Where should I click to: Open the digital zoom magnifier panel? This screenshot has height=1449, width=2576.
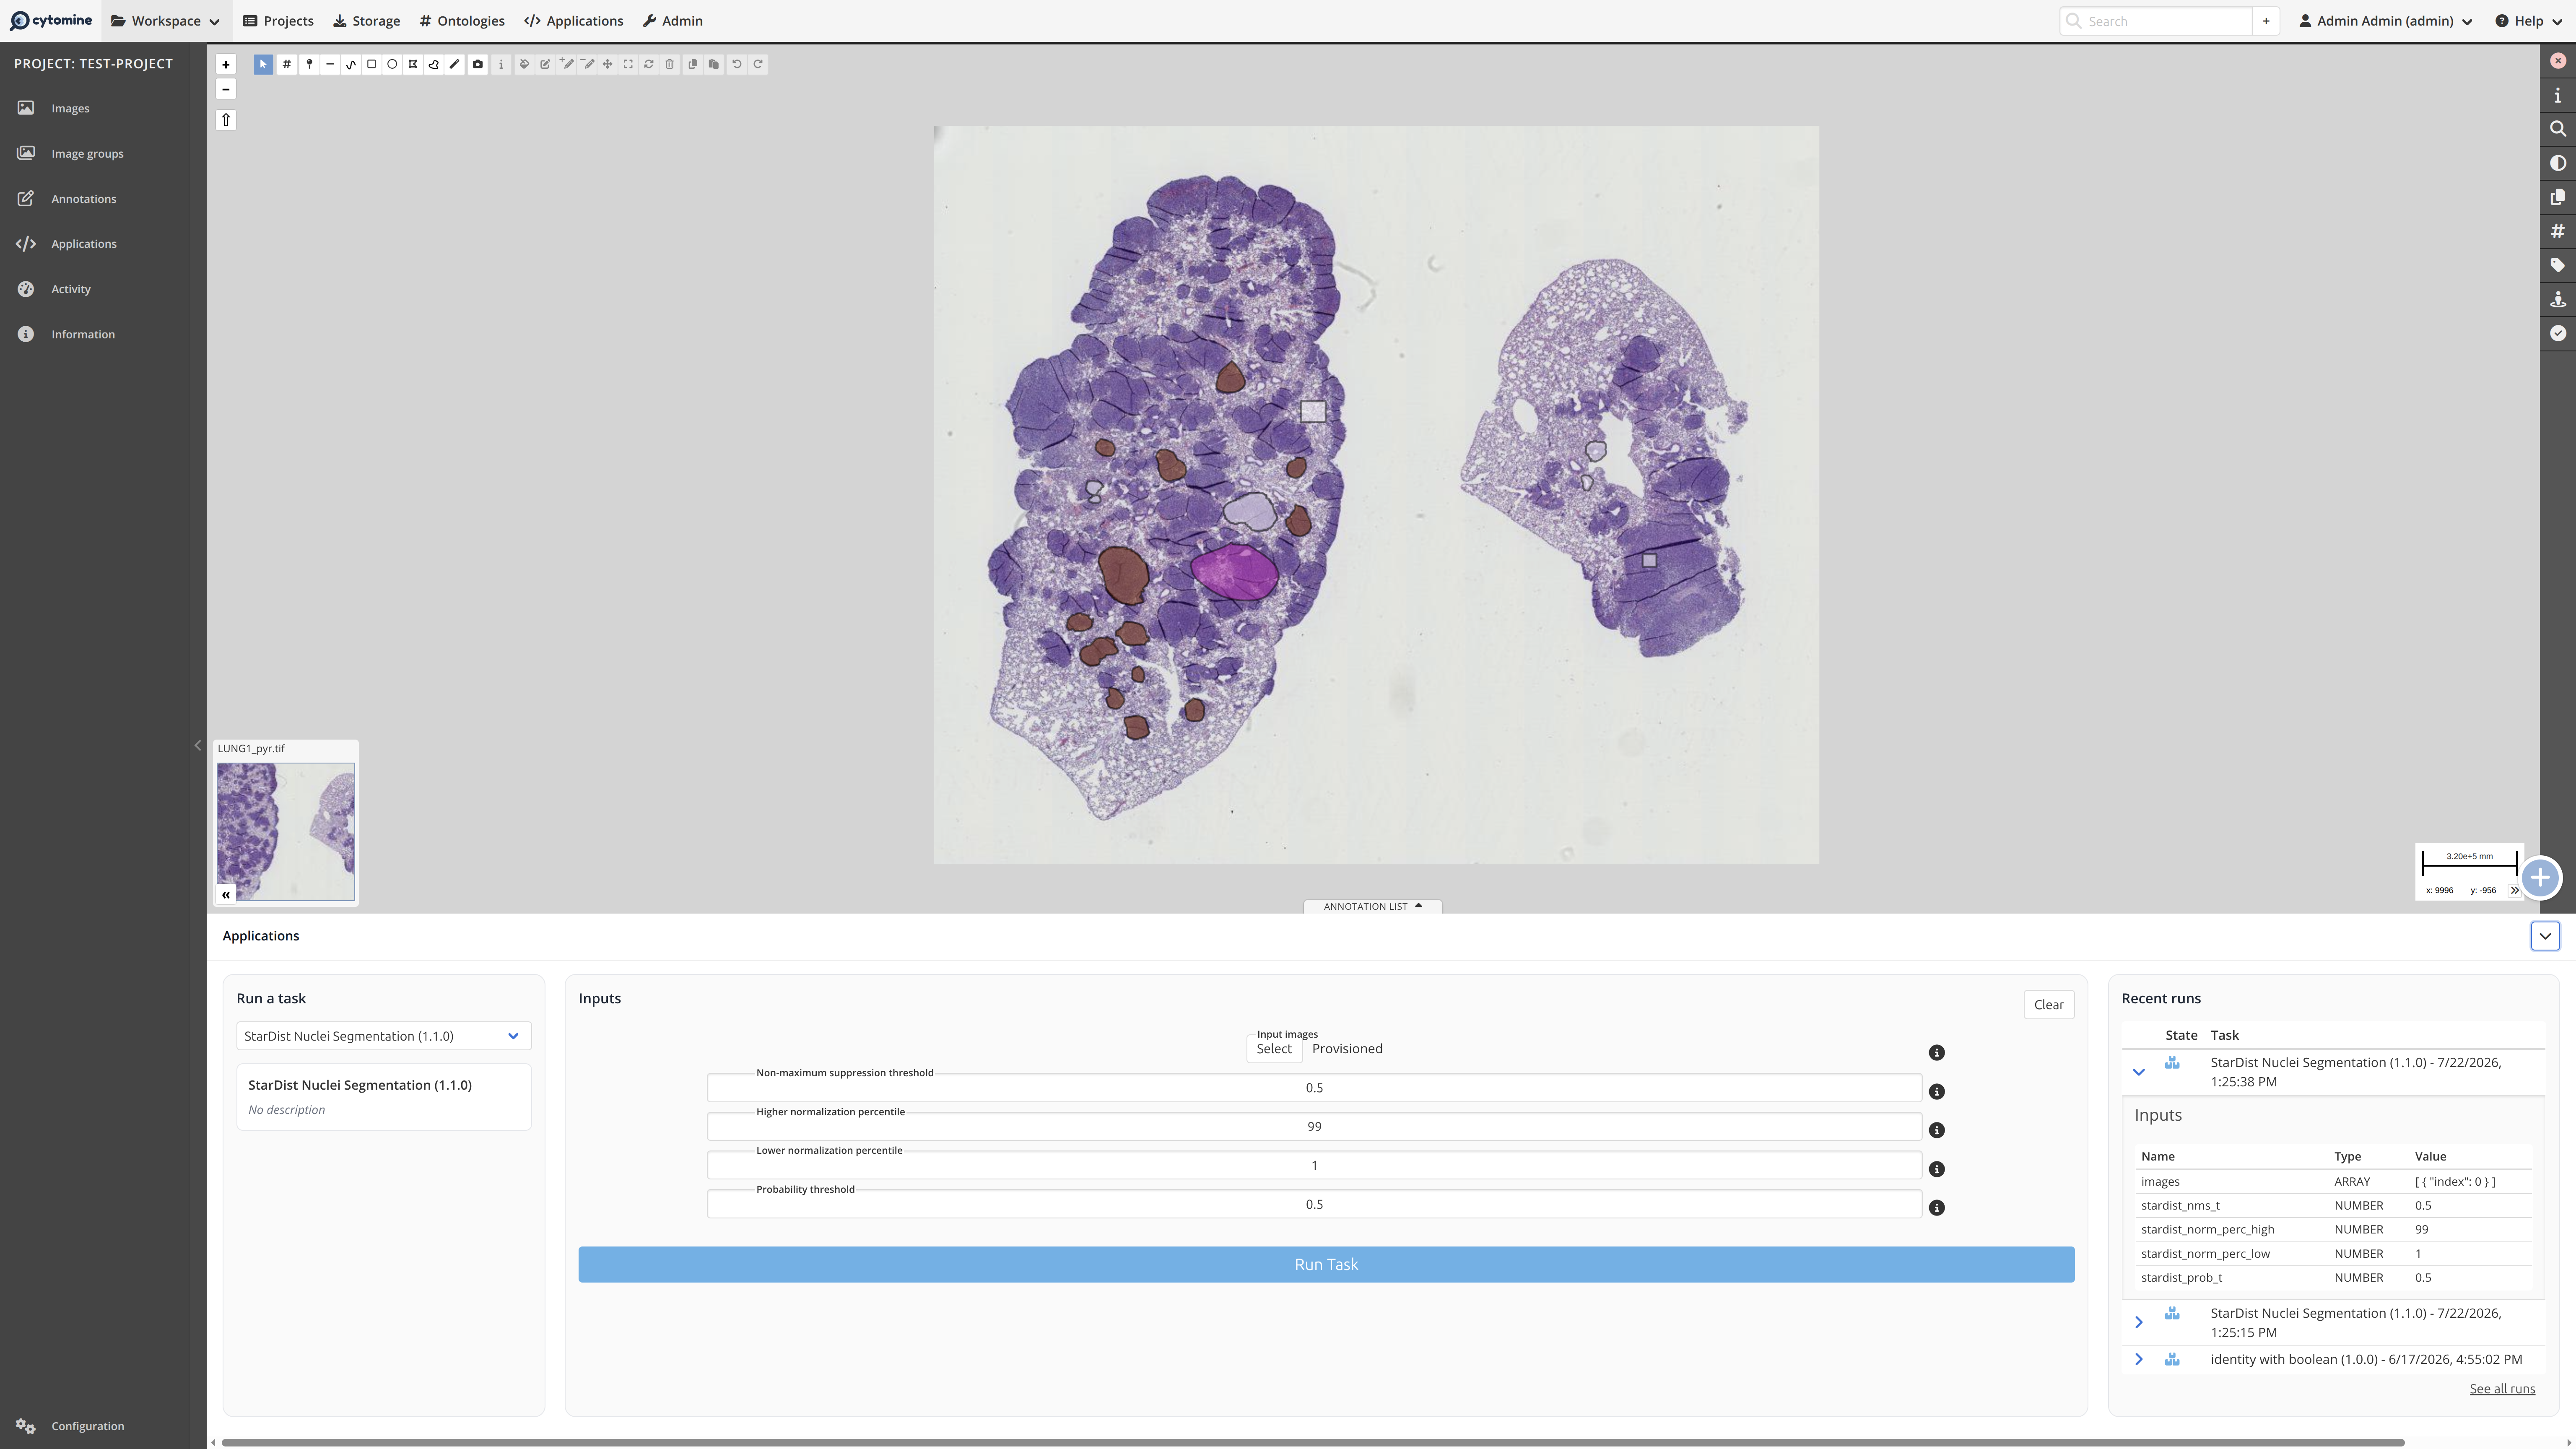2558,129
